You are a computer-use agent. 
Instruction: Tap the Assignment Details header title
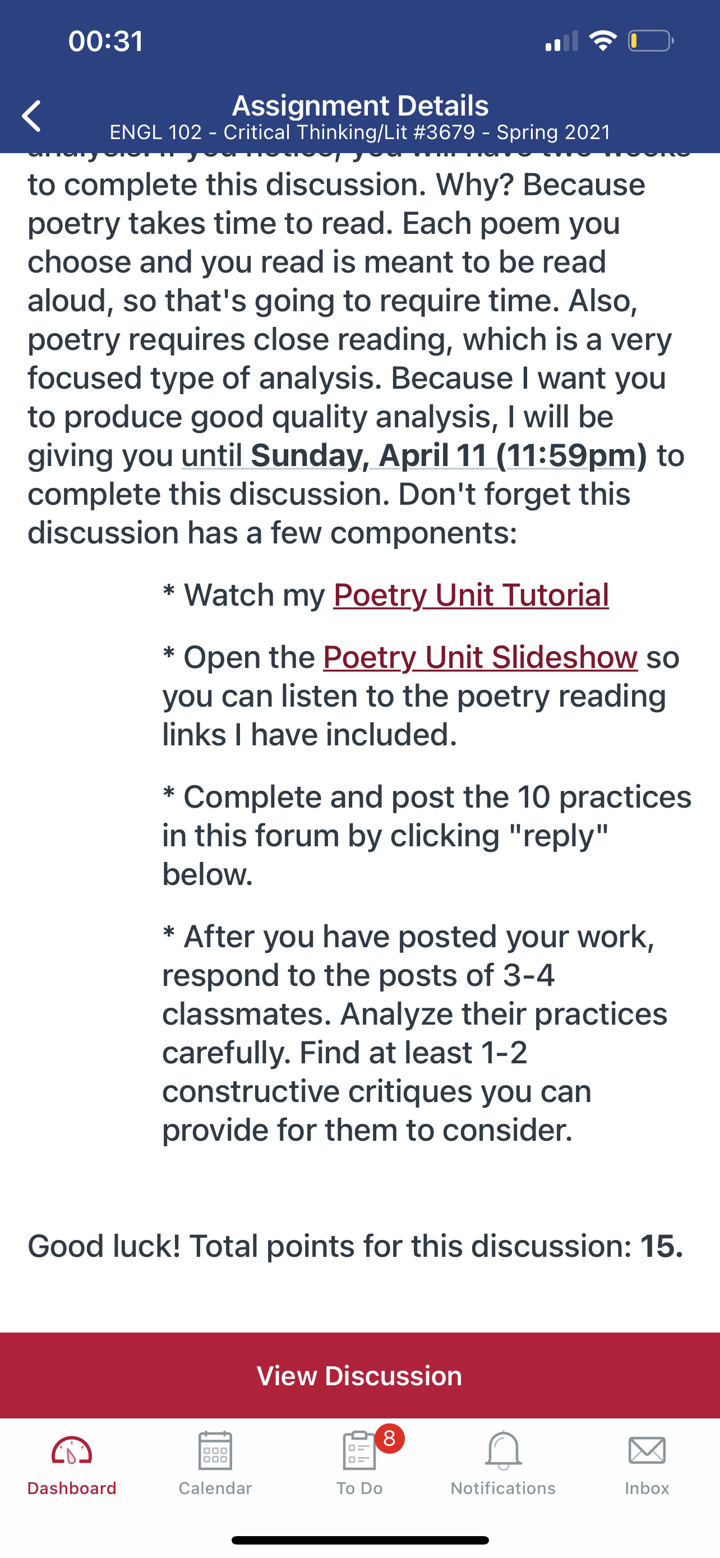pyautogui.click(x=361, y=106)
